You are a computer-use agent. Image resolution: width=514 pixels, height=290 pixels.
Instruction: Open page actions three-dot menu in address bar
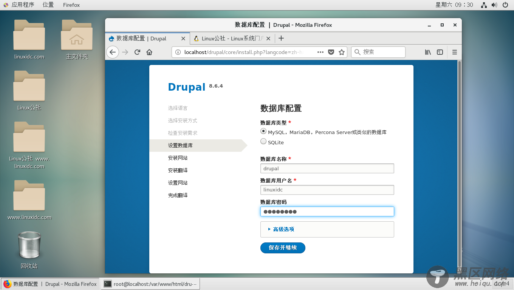coord(320,52)
